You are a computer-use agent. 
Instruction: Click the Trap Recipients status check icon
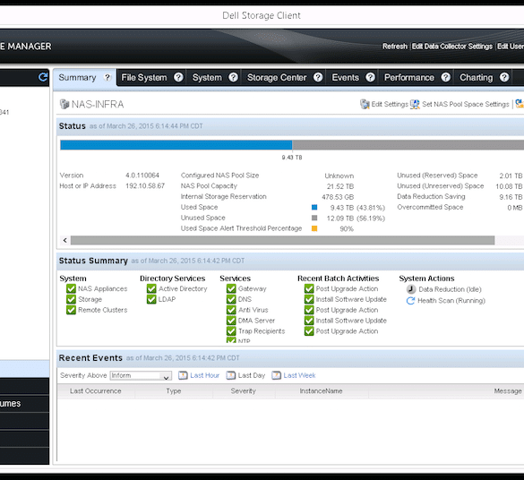(x=231, y=331)
